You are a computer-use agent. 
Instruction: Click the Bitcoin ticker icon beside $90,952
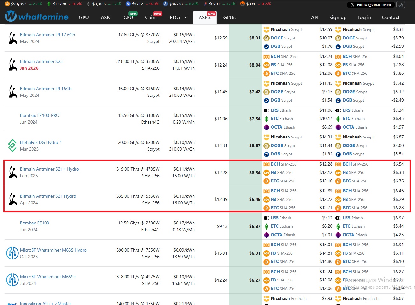pos(7,4)
